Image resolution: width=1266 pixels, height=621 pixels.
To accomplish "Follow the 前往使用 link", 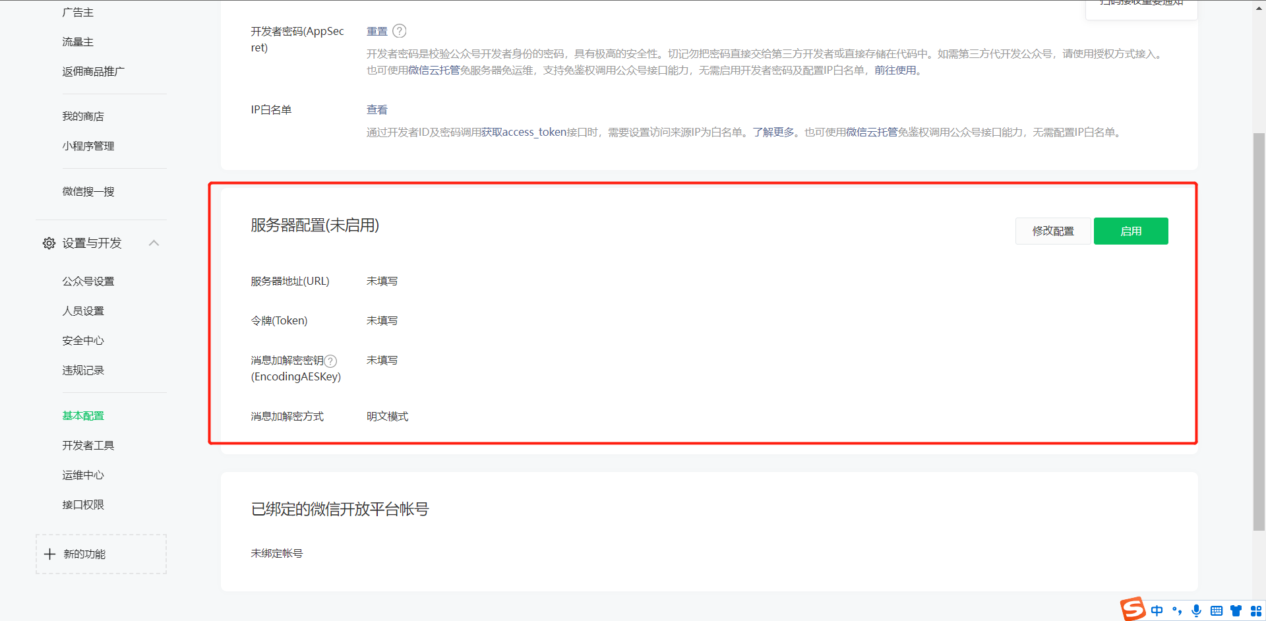I will (x=895, y=71).
